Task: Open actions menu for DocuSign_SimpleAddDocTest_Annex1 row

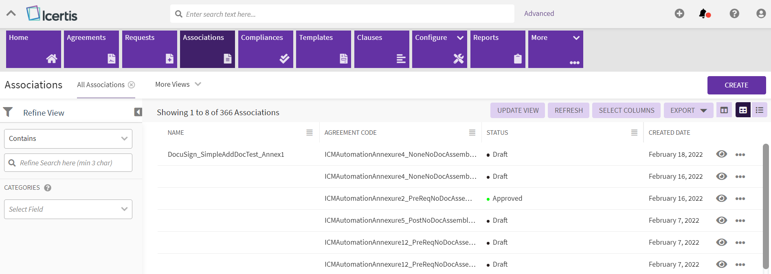Action: click(740, 155)
